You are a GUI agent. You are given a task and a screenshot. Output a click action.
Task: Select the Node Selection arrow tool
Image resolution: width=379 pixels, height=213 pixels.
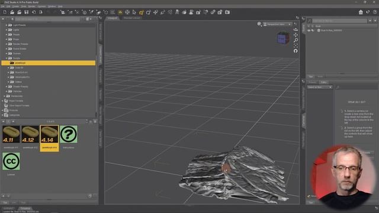(x=134, y=12)
